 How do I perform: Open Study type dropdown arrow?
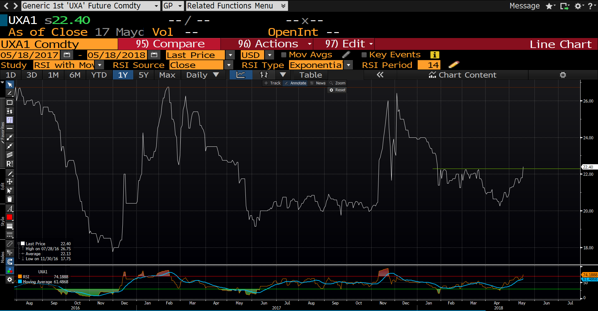[x=100, y=65]
